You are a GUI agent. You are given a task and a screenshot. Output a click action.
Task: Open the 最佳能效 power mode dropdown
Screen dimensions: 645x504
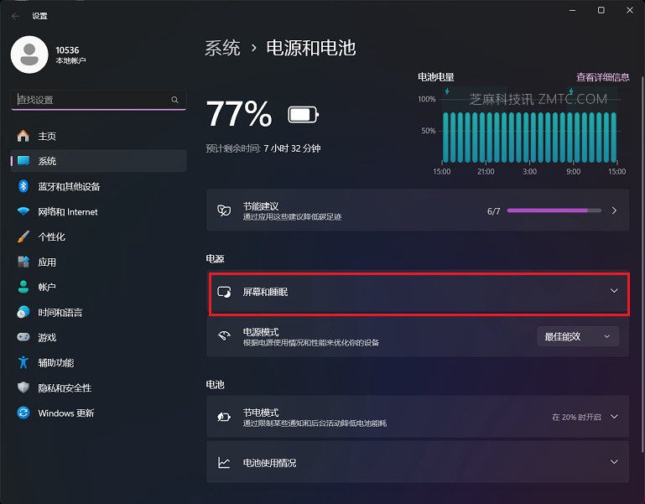coord(578,336)
